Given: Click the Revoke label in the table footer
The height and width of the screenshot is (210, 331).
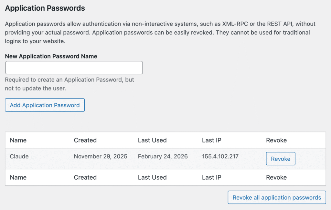Looking at the screenshot, I should (x=276, y=177).
